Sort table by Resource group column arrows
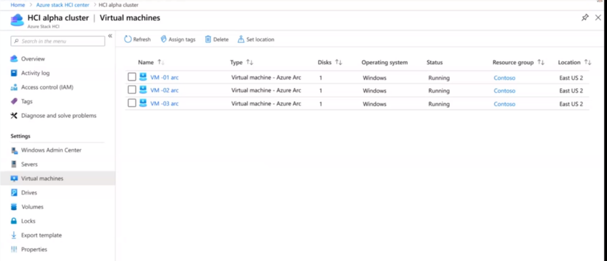The height and width of the screenshot is (261, 607). coord(541,62)
